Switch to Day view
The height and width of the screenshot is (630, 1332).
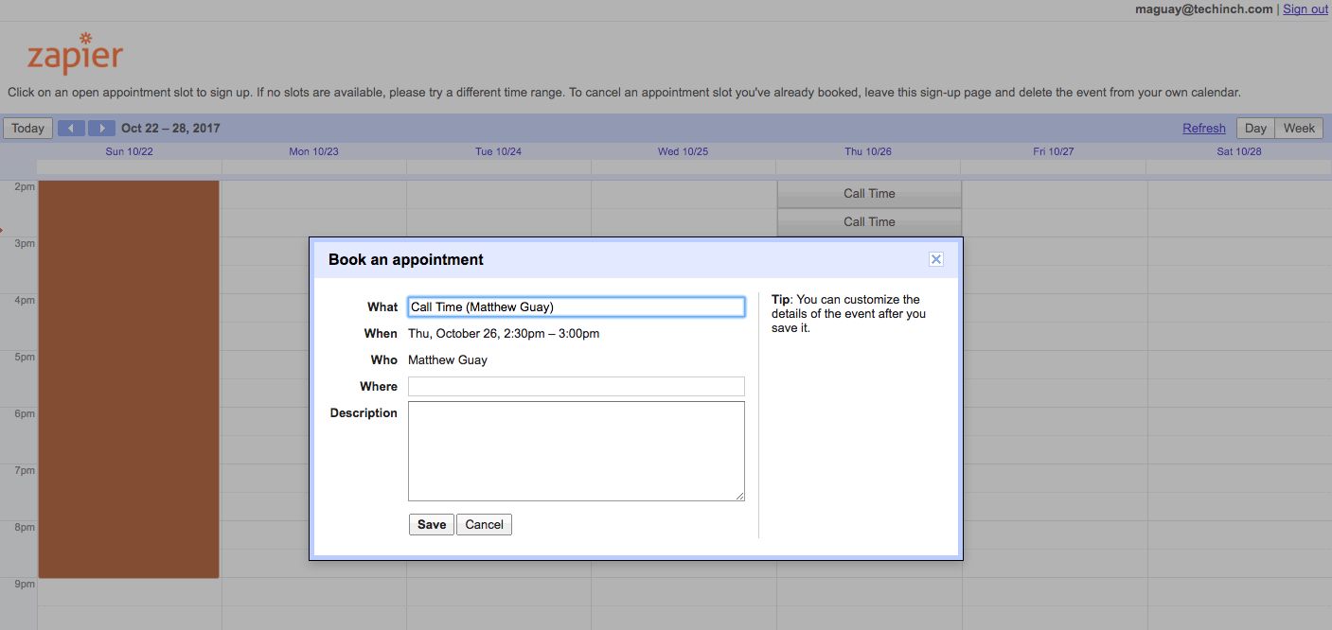(1255, 129)
